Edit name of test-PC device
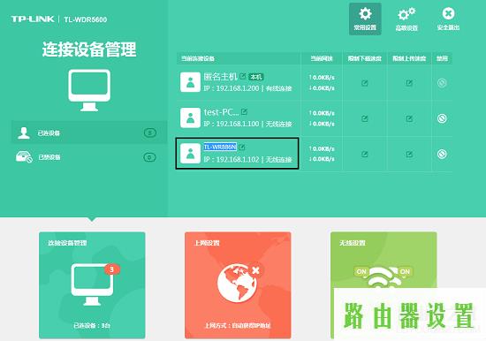This screenshot has height=341, width=486. pyautogui.click(x=244, y=111)
